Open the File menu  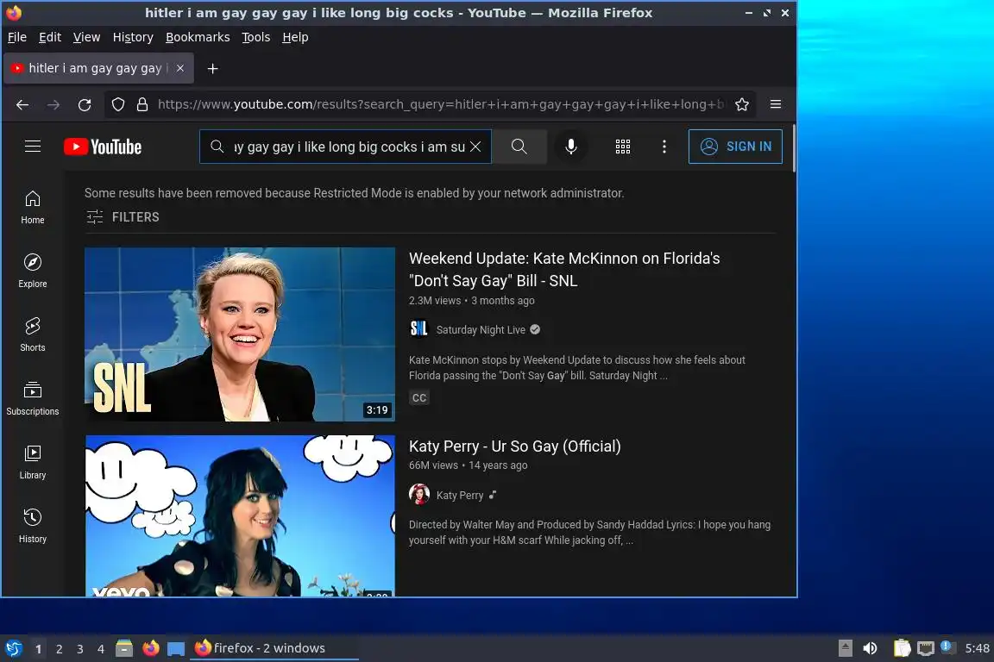click(x=17, y=37)
